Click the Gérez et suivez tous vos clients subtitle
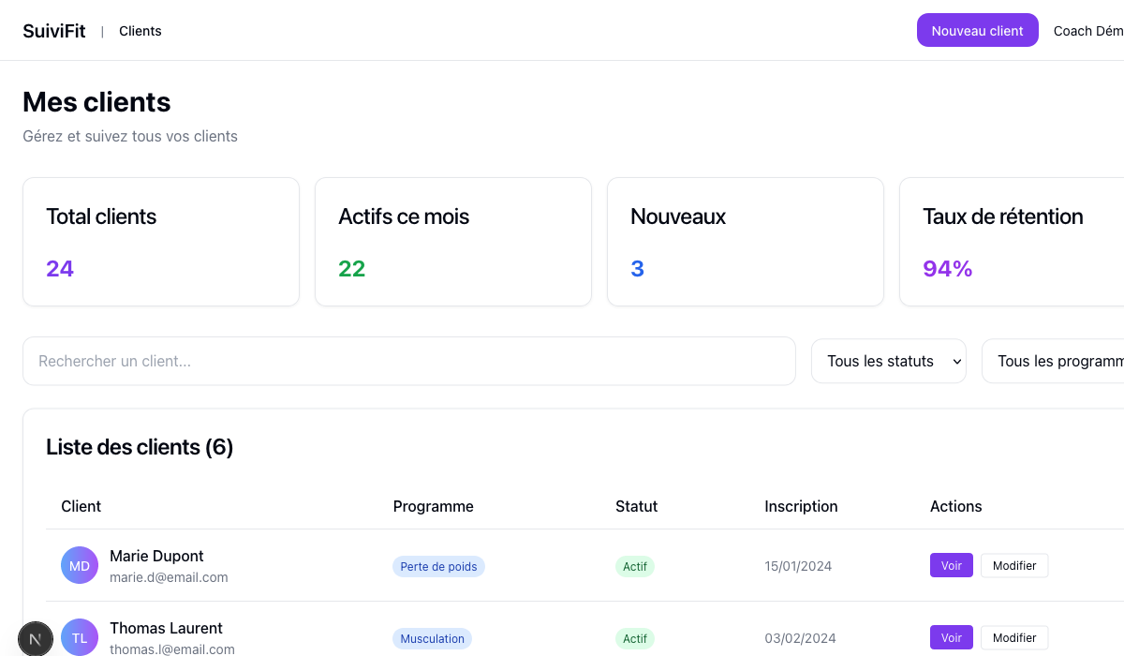 click(x=130, y=136)
